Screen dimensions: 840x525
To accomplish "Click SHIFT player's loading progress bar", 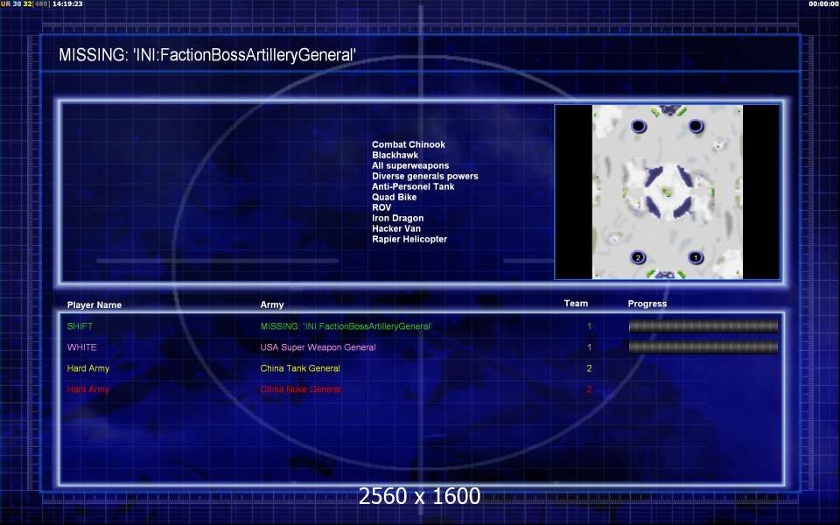I will click(x=703, y=326).
